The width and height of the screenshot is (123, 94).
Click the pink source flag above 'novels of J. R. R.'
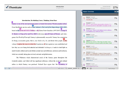click(x=20, y=29)
